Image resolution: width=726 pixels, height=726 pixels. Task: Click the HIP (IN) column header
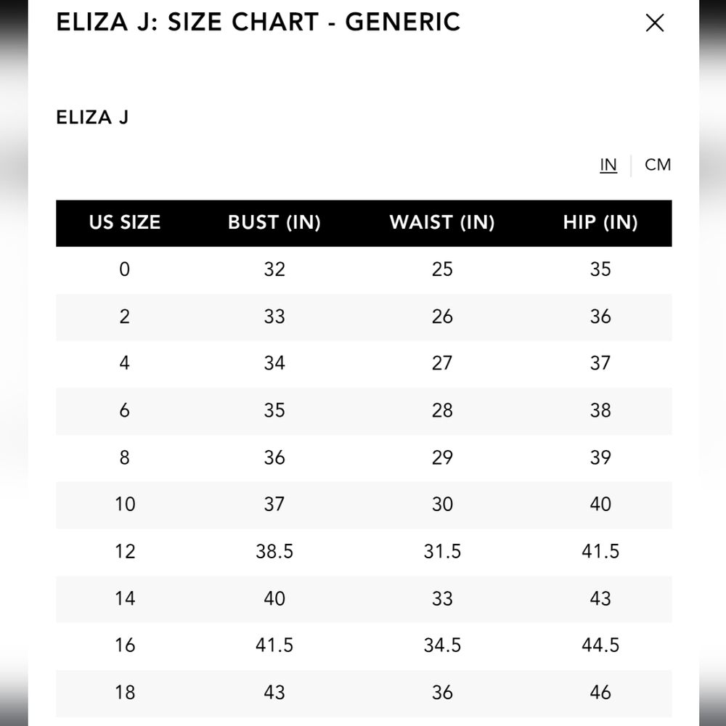coord(600,223)
